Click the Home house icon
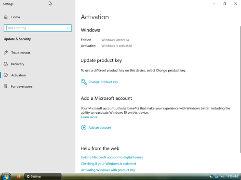 click(6, 17)
